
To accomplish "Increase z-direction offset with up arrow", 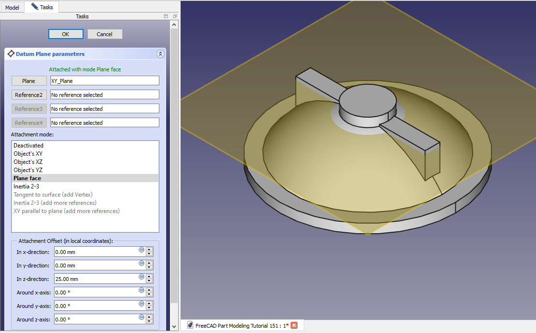I will tap(149, 277).
